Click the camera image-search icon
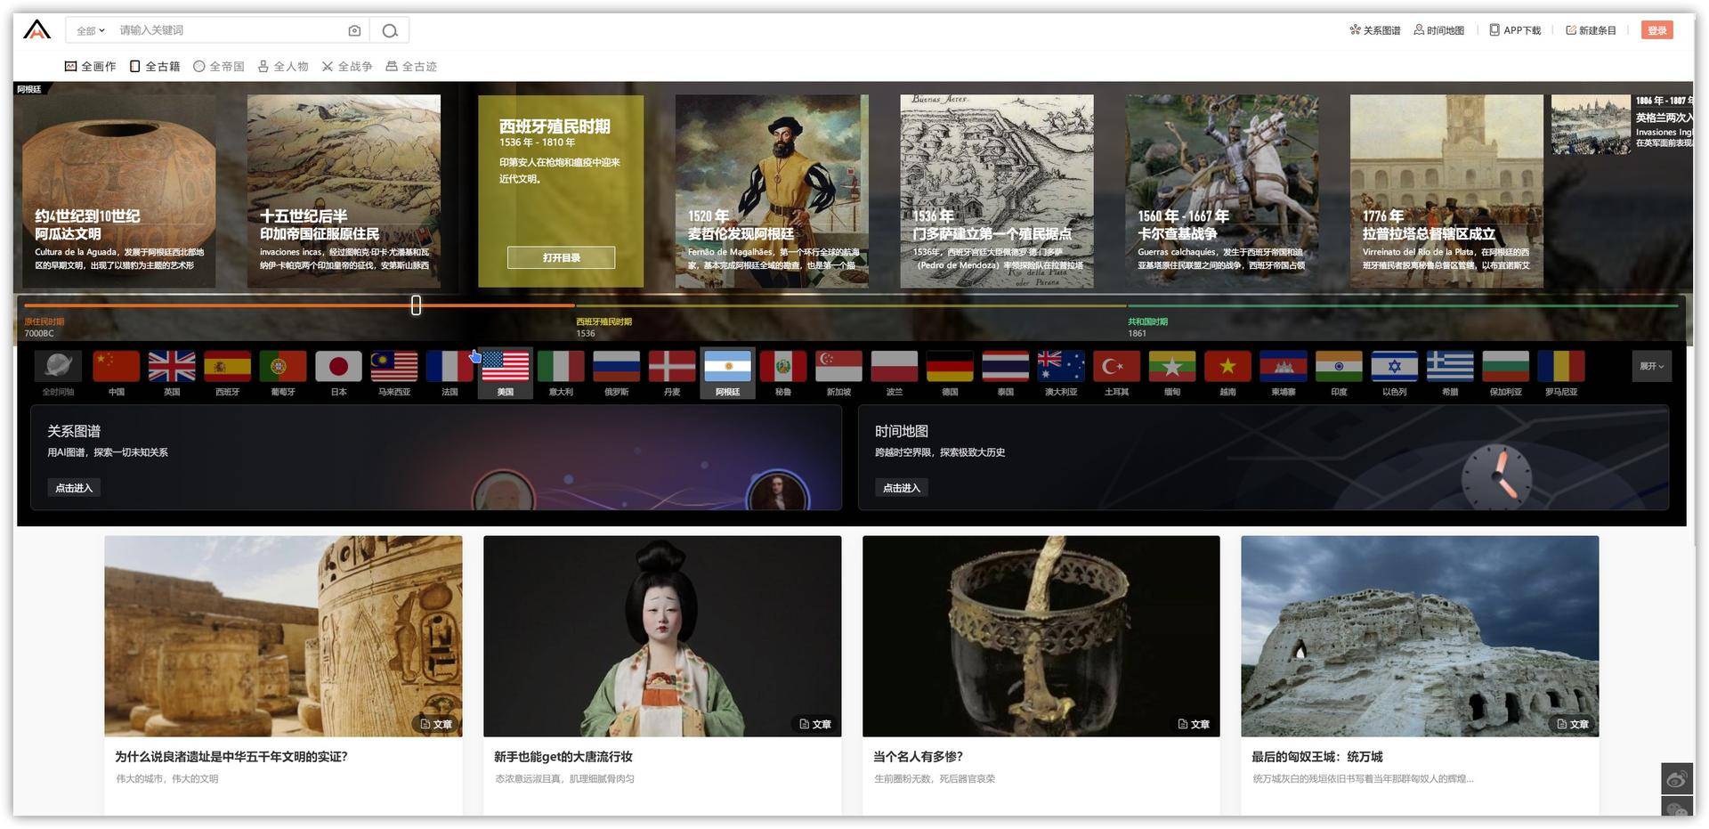 354,30
